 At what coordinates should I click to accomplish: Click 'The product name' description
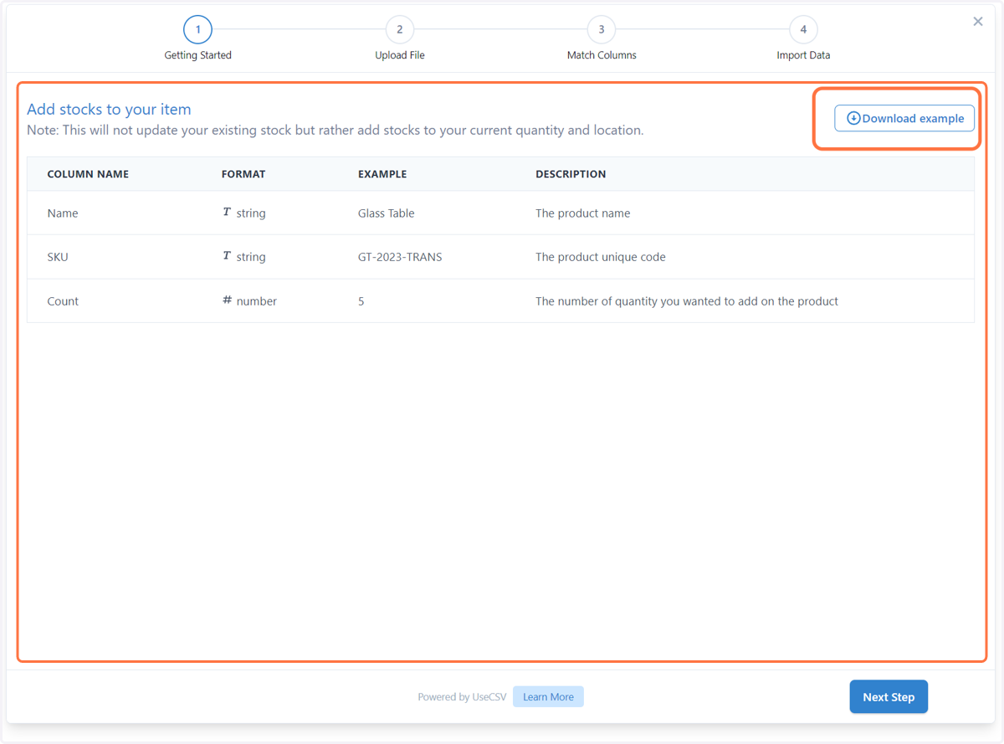point(583,213)
